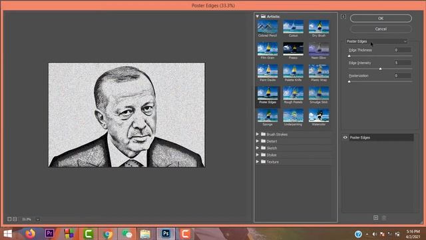Expand the Sketch filter folder
Viewport: 426px width, 240px height.
click(x=258, y=148)
